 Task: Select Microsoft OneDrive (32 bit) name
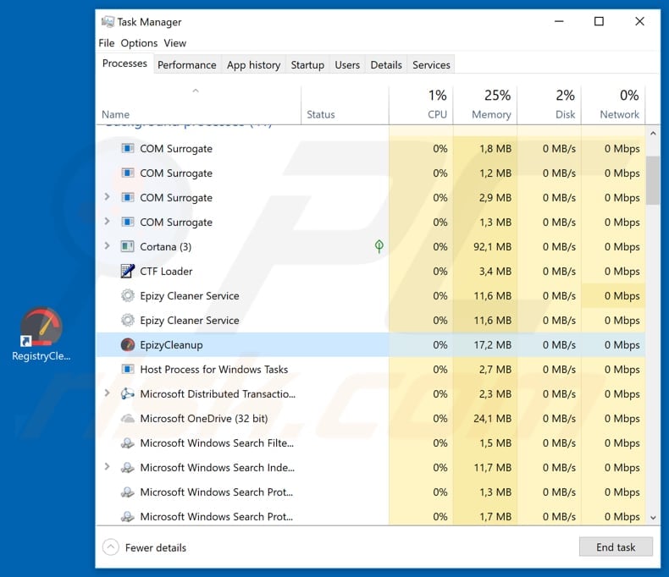204,419
